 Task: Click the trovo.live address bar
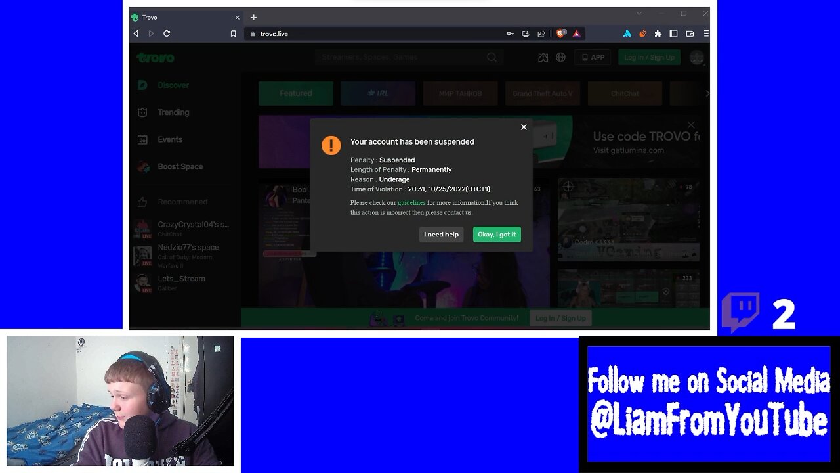coord(374,34)
